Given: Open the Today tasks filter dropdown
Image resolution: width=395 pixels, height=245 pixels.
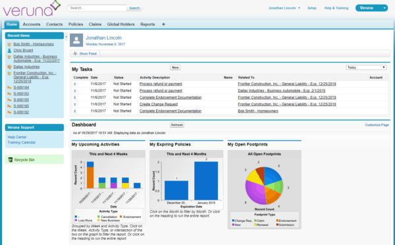Looking at the screenshot, I should [366, 67].
